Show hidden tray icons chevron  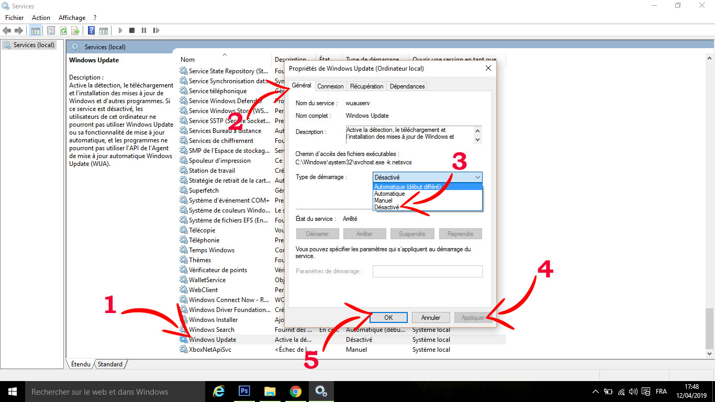[596, 392]
